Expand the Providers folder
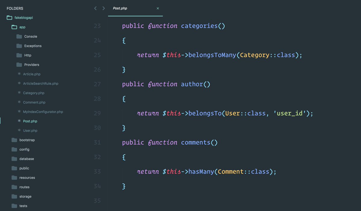The height and width of the screenshot is (211, 361). pyautogui.click(x=32, y=65)
